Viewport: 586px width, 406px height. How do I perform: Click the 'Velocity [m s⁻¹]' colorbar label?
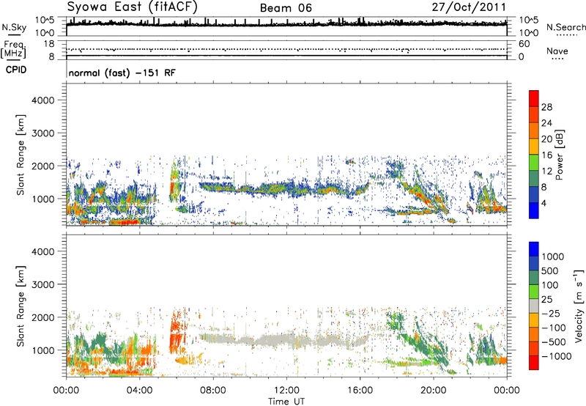pyautogui.click(x=579, y=306)
